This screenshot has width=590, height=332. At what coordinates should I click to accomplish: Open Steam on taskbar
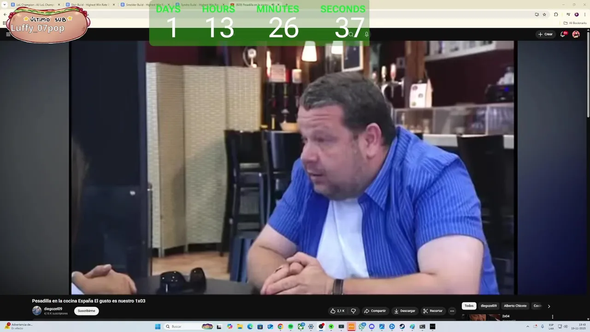pyautogui.click(x=402, y=326)
